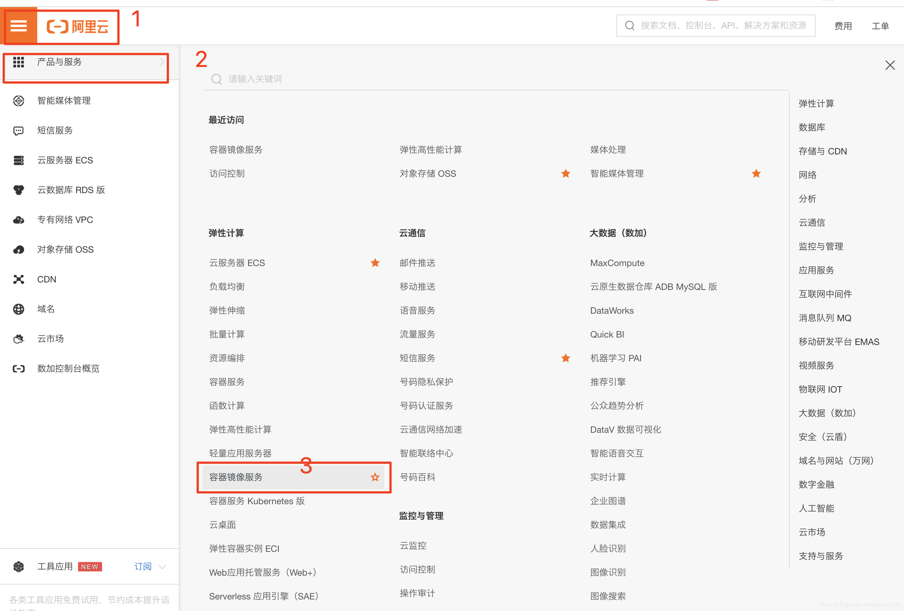This screenshot has height=611, width=904.
Task: Click the CDN network icon
Action: point(18,279)
